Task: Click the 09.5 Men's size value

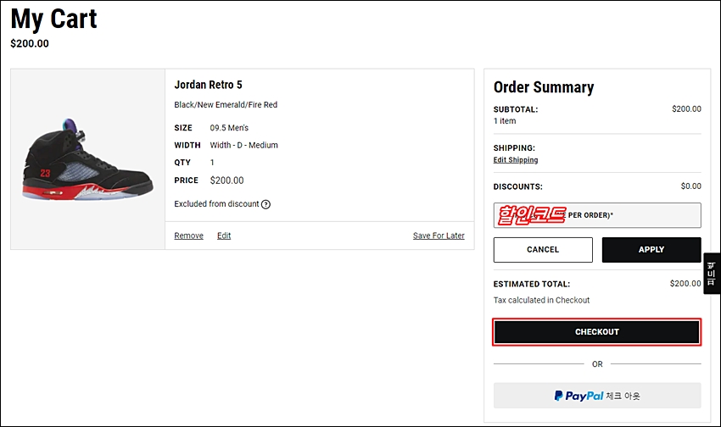Action: [229, 128]
